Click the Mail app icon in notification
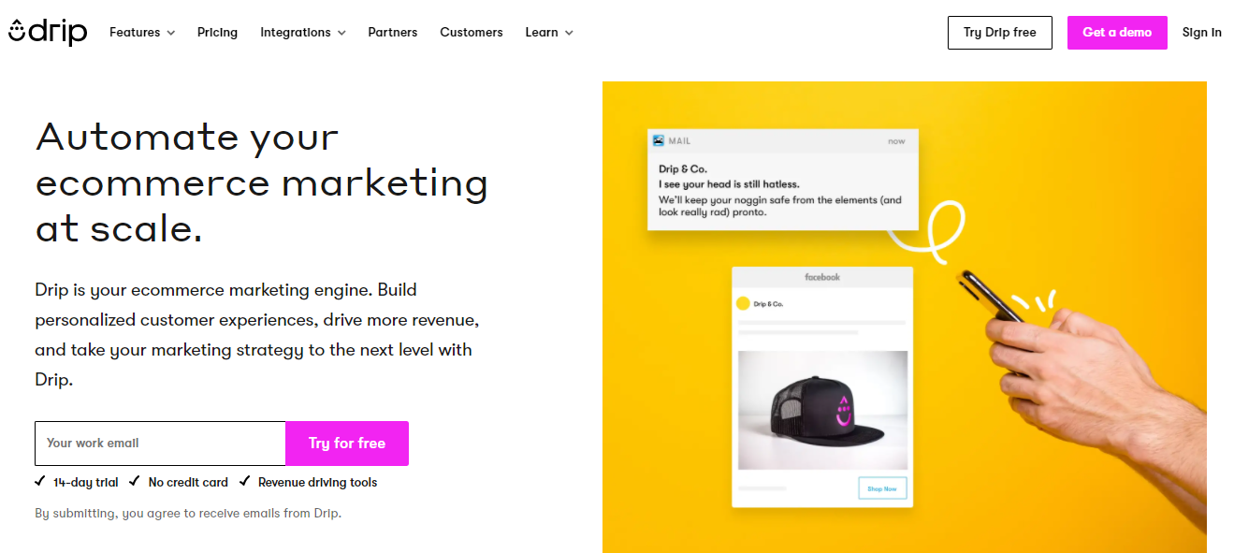Screen dimensions: 1234x553 [x=659, y=141]
